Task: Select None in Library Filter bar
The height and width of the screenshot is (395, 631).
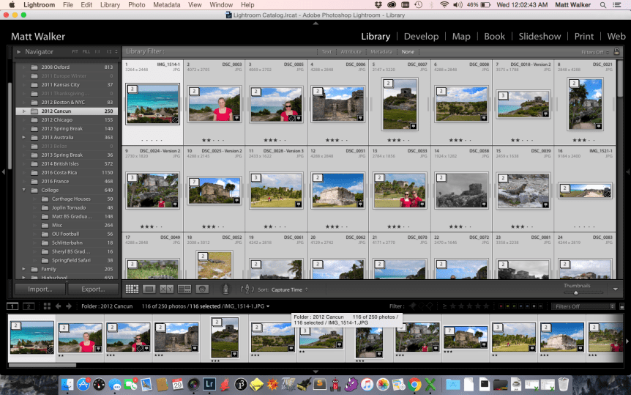Action: pyautogui.click(x=408, y=51)
